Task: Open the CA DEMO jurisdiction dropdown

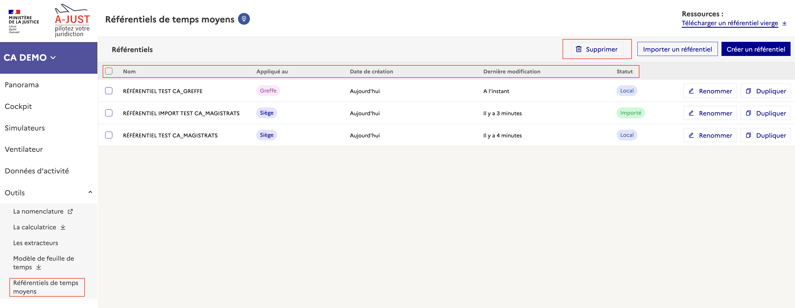Action: pyautogui.click(x=30, y=58)
